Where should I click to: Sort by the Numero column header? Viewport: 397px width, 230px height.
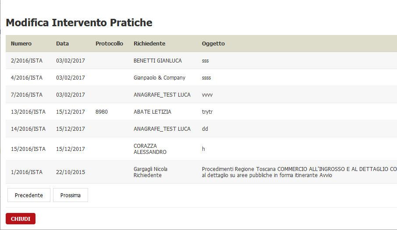[x=21, y=44]
